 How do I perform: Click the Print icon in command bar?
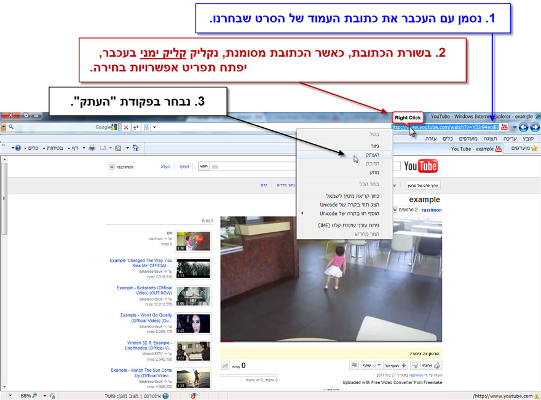(x=92, y=148)
